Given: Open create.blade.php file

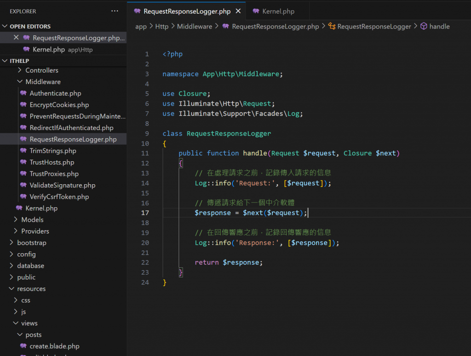Looking at the screenshot, I should (x=63, y=346).
